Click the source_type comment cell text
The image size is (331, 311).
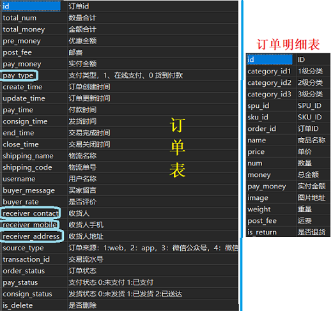tap(153, 248)
